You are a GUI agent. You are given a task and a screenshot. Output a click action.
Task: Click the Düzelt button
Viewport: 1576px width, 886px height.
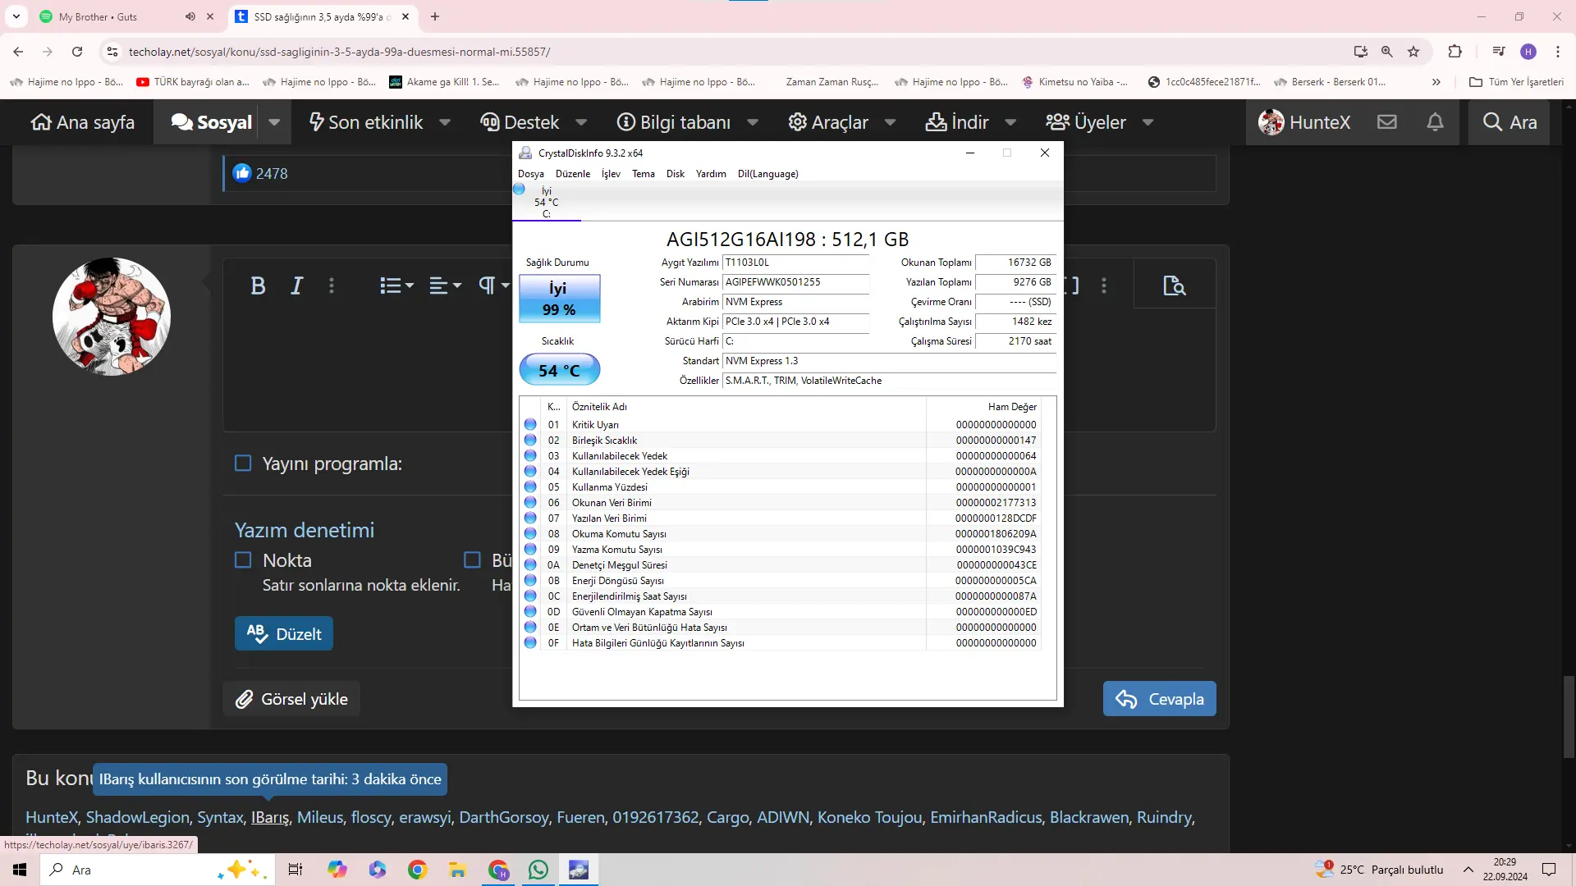click(x=284, y=633)
